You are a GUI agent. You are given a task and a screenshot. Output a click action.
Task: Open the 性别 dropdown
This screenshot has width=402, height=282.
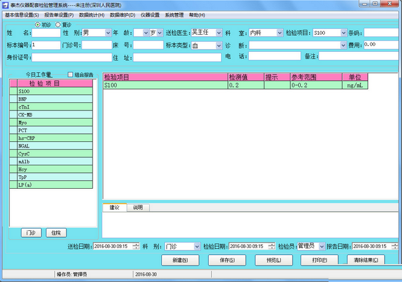107,33
